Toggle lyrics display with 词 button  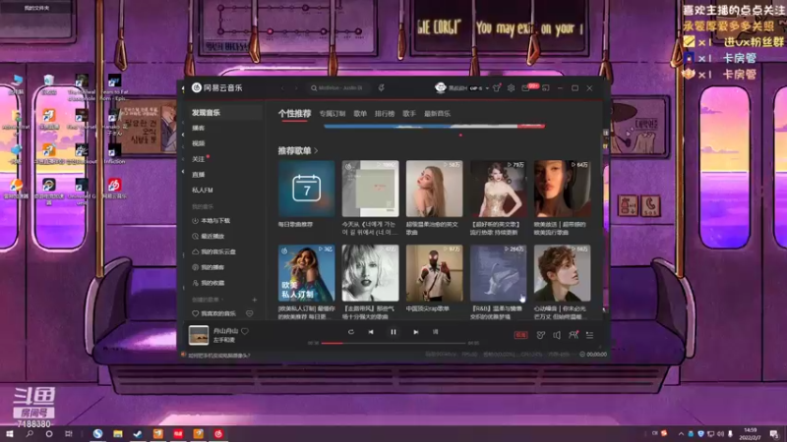pos(435,332)
